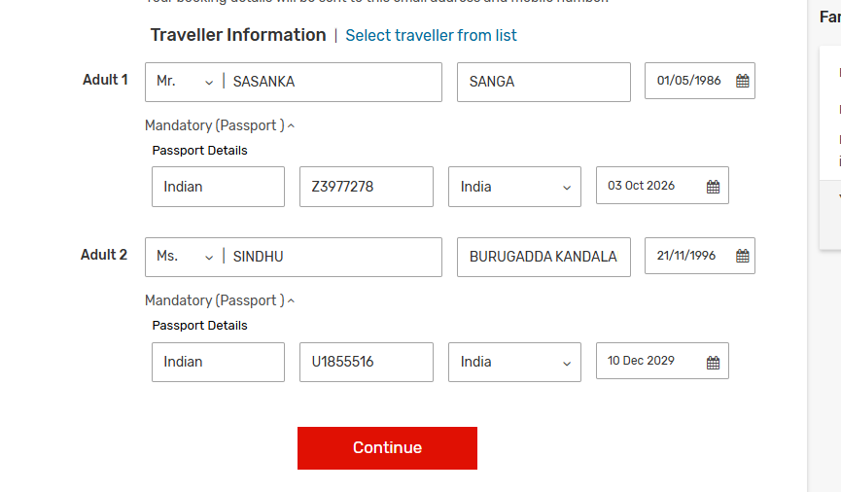
Task: Open calendar icon for Adult 1 birth date
Action: point(742,81)
